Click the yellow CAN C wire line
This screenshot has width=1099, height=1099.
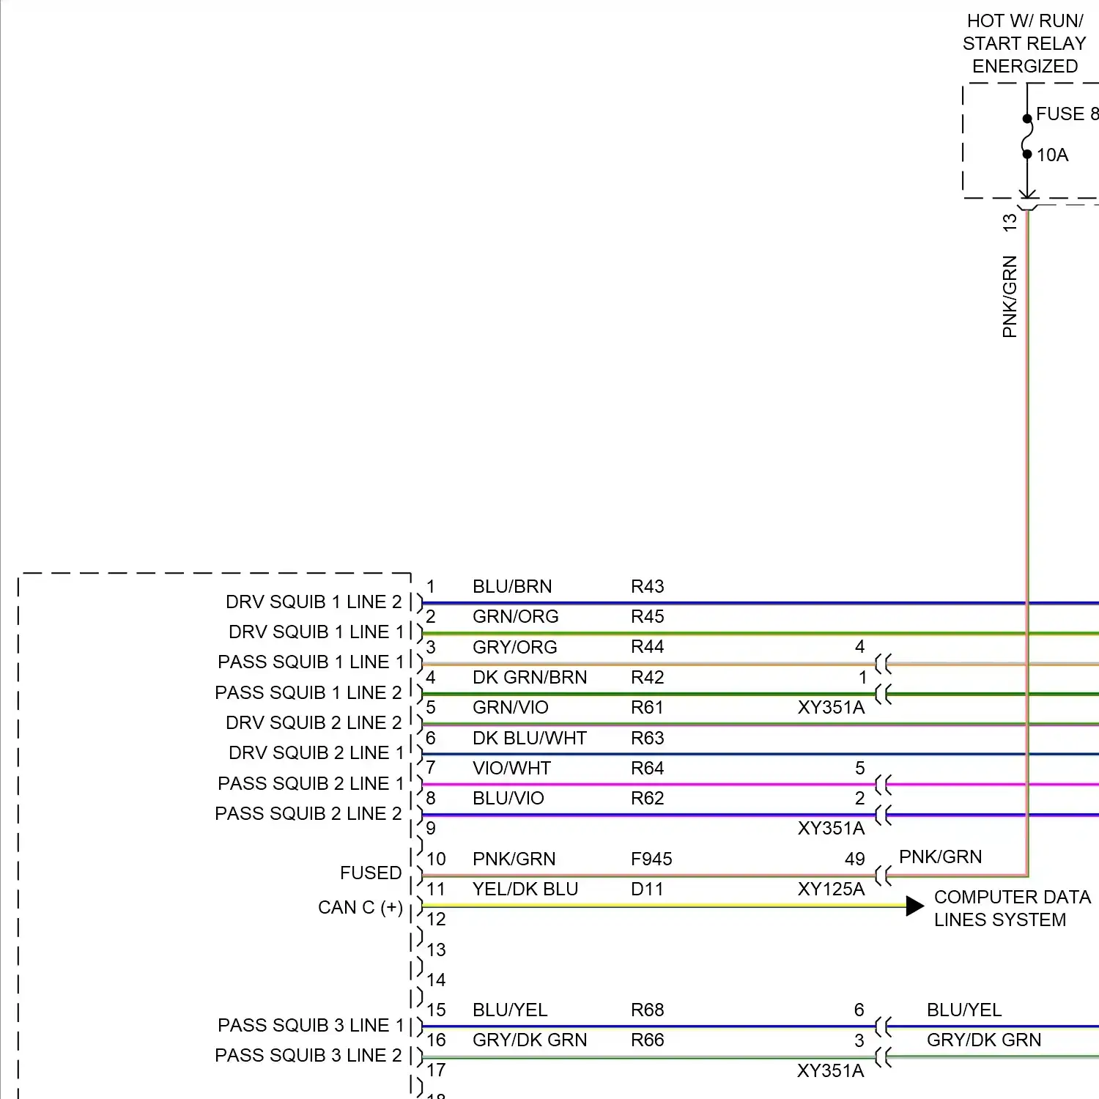click(x=663, y=906)
